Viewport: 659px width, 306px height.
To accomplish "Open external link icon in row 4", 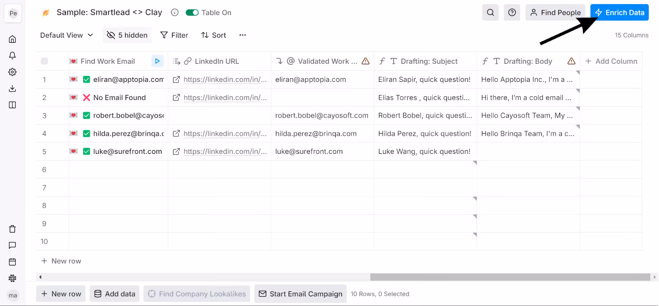I will pos(176,134).
